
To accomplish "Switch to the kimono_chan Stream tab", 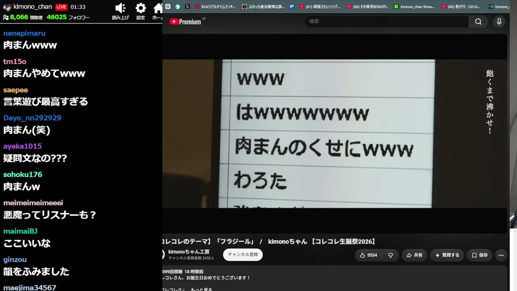I will tap(414, 6).
